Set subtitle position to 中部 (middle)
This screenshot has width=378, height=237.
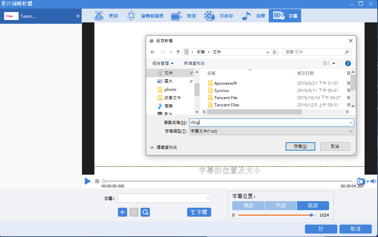click(280, 205)
